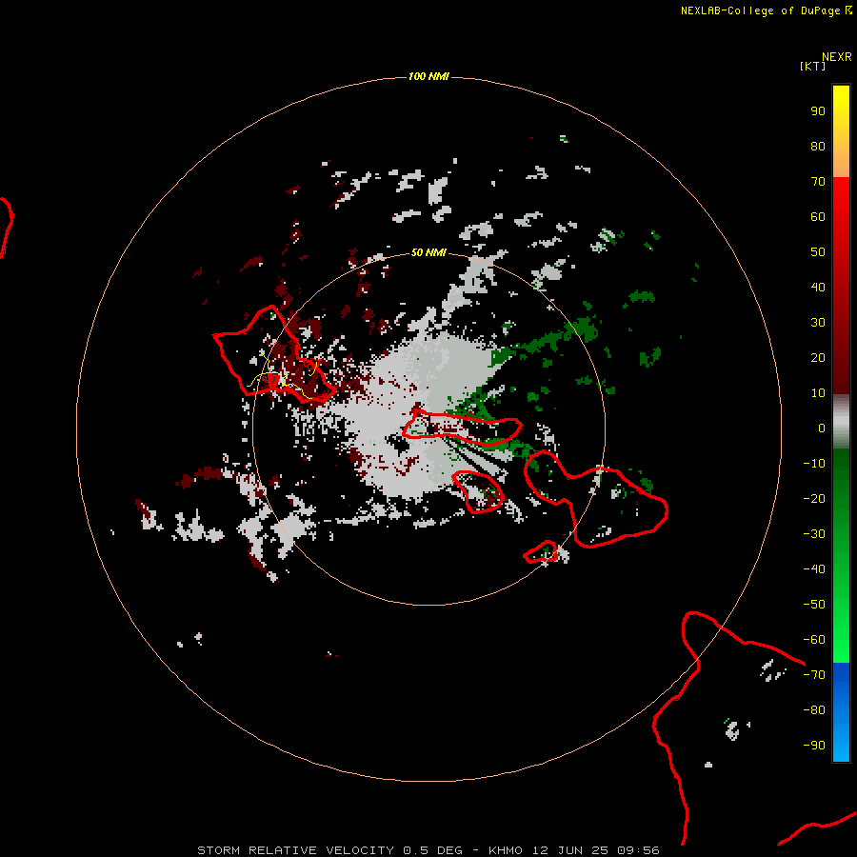Click the NEXR label above the color scale

tap(837, 57)
